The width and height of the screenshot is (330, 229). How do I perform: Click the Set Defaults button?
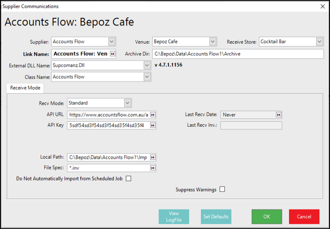click(x=216, y=217)
